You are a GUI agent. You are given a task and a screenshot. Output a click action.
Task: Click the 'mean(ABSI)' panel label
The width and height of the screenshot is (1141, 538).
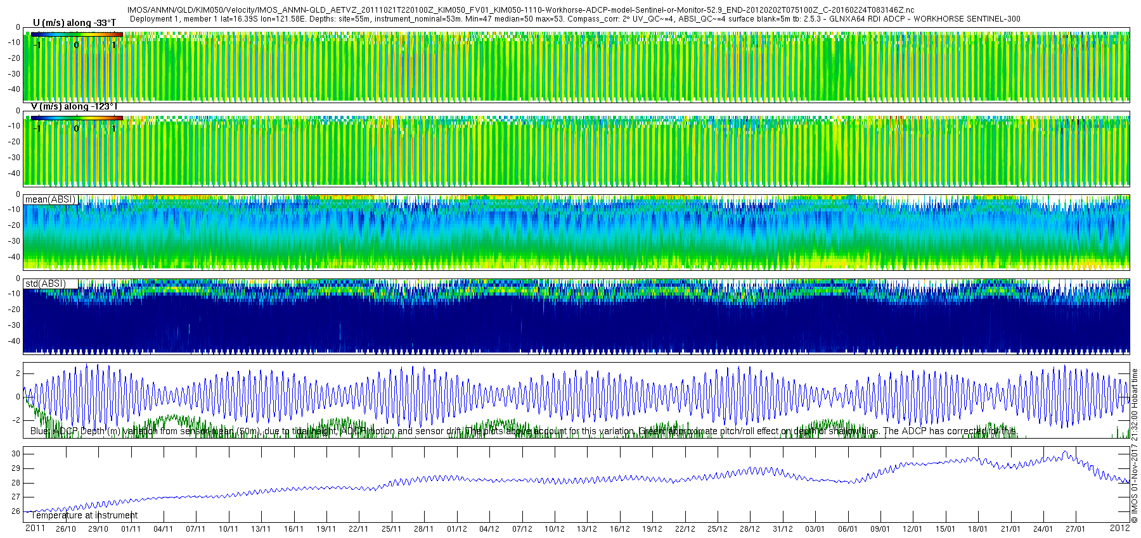tap(51, 199)
